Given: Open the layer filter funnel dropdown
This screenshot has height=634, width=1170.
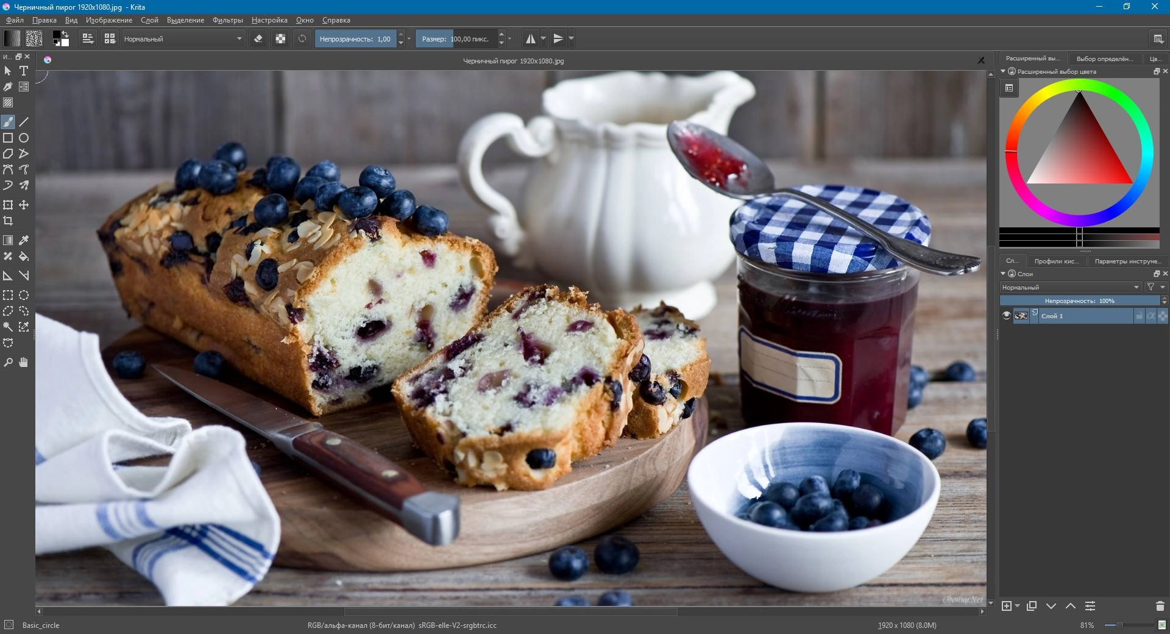Looking at the screenshot, I should point(1155,287).
